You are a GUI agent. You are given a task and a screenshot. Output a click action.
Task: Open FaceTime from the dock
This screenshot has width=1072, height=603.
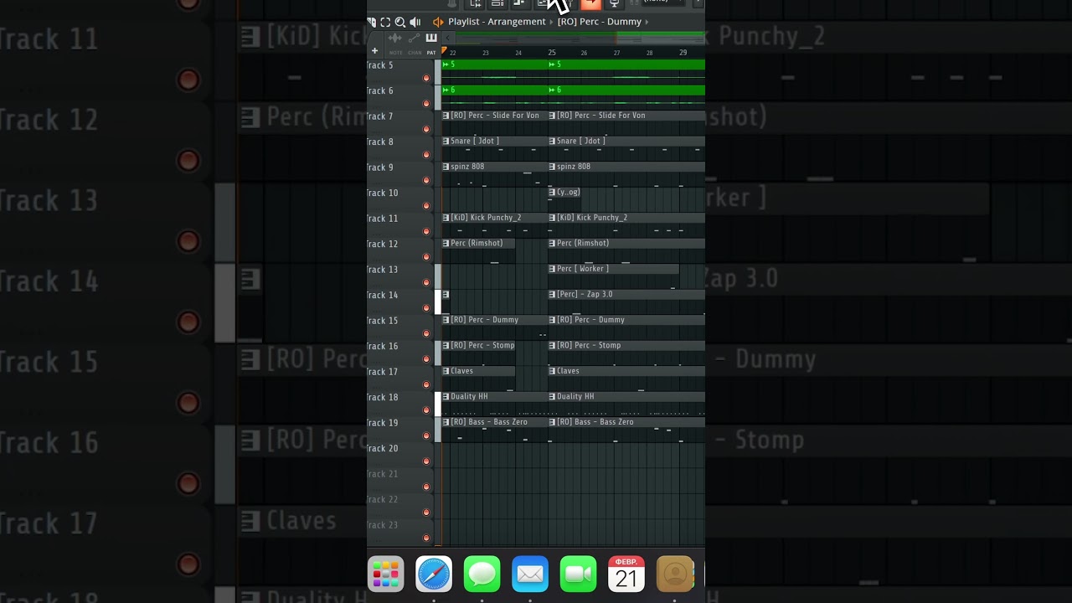[579, 574]
